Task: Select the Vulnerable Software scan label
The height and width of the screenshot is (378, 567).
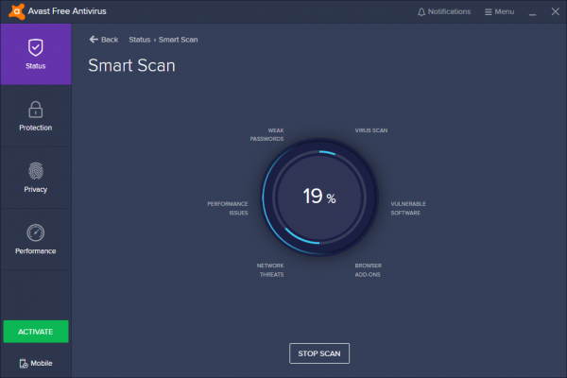Action: 408,208
